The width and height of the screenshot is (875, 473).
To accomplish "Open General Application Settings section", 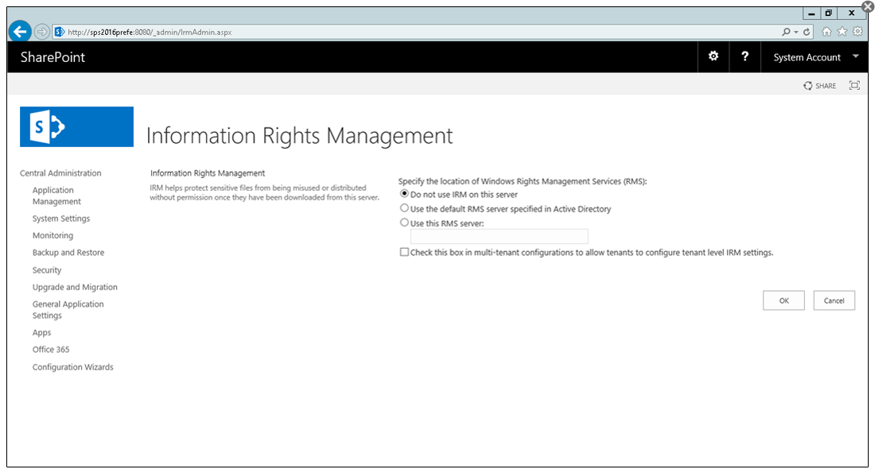I will coord(68,309).
